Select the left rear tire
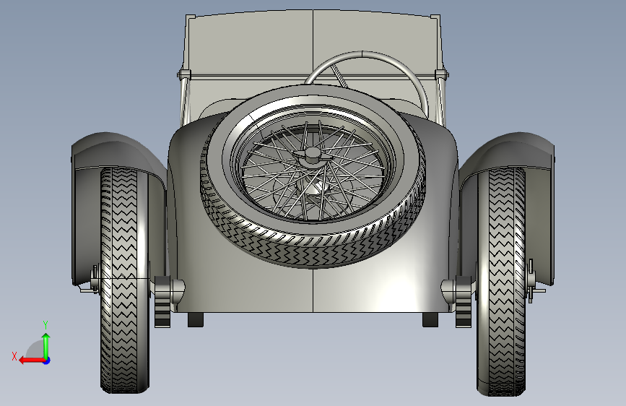This screenshot has width=626, height=406. tap(124, 280)
